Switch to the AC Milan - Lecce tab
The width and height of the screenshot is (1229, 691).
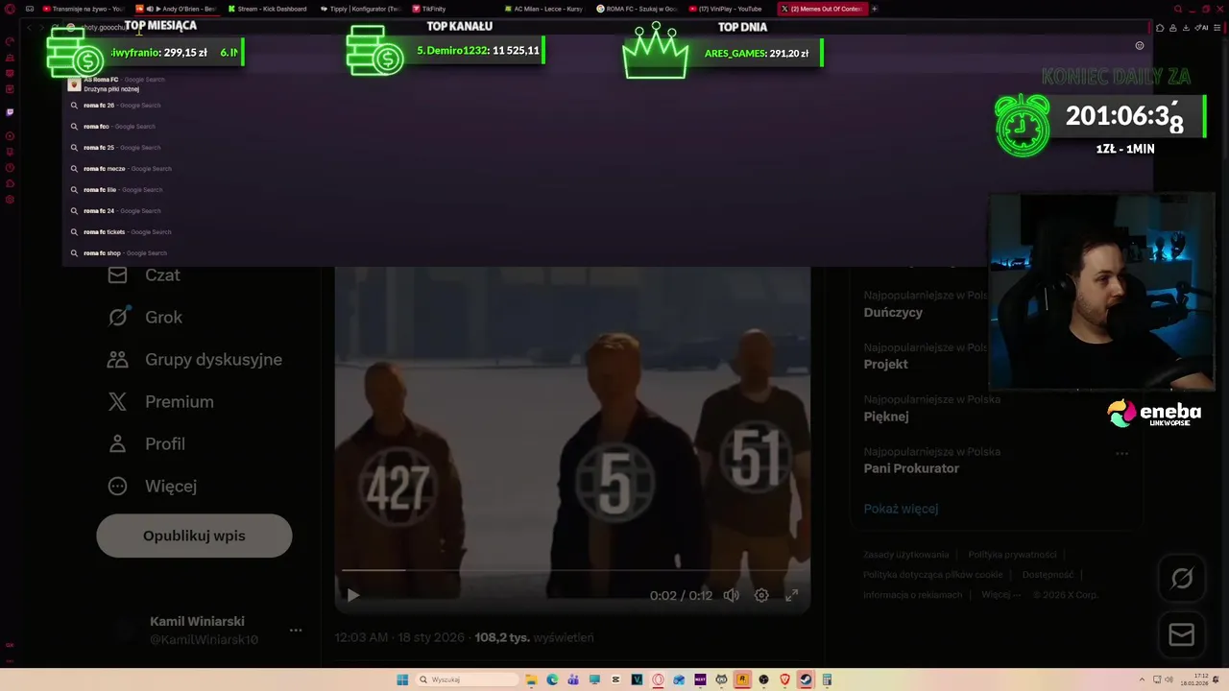pos(544,9)
